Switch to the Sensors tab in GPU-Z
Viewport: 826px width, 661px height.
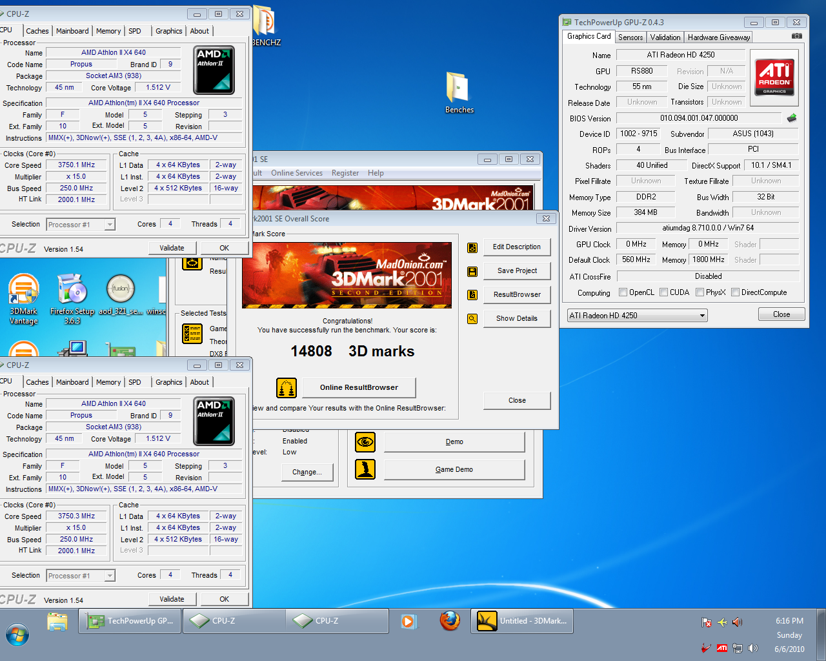tap(630, 37)
